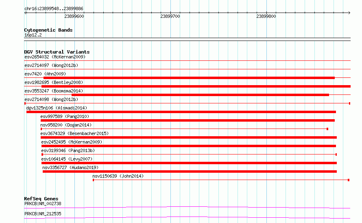Open the PRKCB|NM_002738 gene label
362x223 pixels.
(43, 204)
